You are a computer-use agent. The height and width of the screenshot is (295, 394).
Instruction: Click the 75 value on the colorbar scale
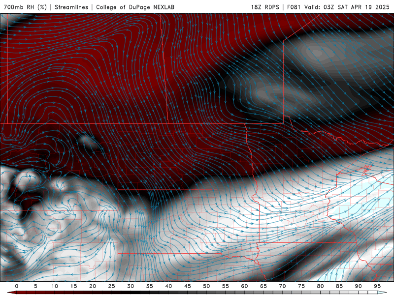pos(301,286)
